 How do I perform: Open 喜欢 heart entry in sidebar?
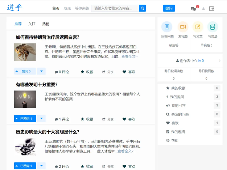[172, 123]
